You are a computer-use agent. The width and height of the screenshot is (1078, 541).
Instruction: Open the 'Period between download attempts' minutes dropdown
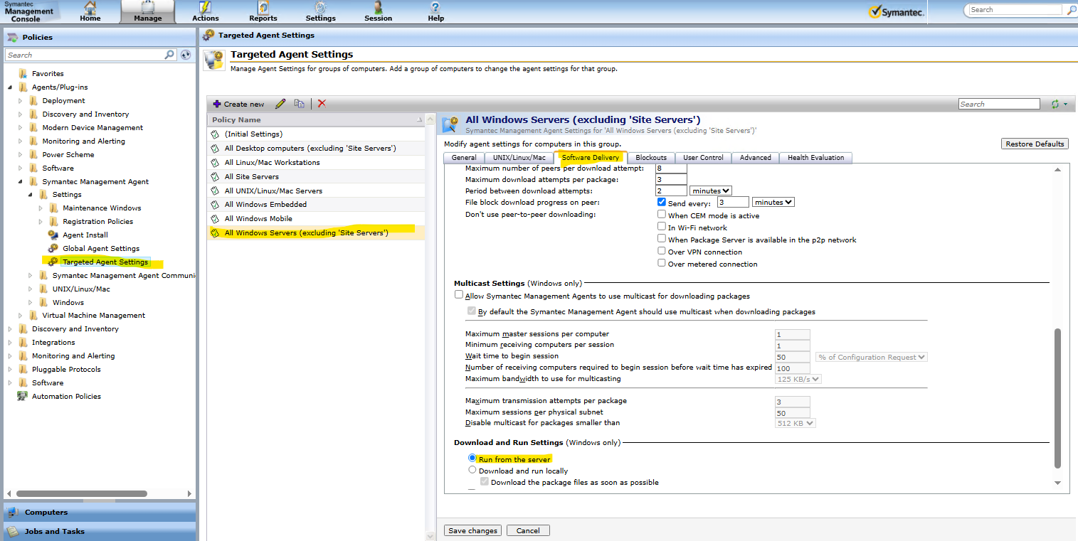710,191
